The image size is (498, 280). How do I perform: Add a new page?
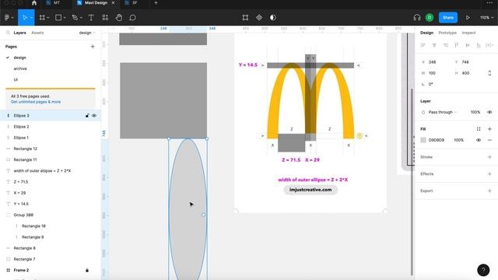tap(93, 47)
